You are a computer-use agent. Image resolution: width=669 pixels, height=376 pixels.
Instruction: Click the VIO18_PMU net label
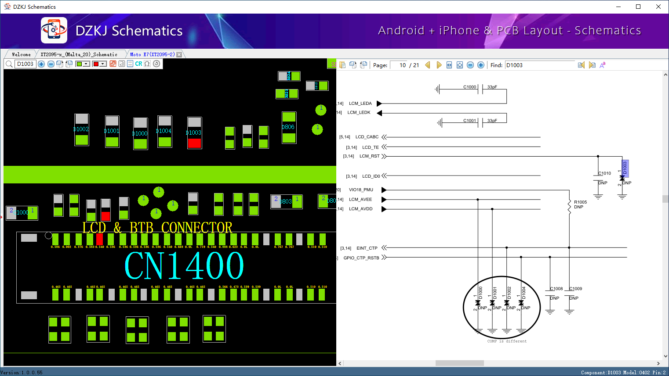pyautogui.click(x=361, y=190)
